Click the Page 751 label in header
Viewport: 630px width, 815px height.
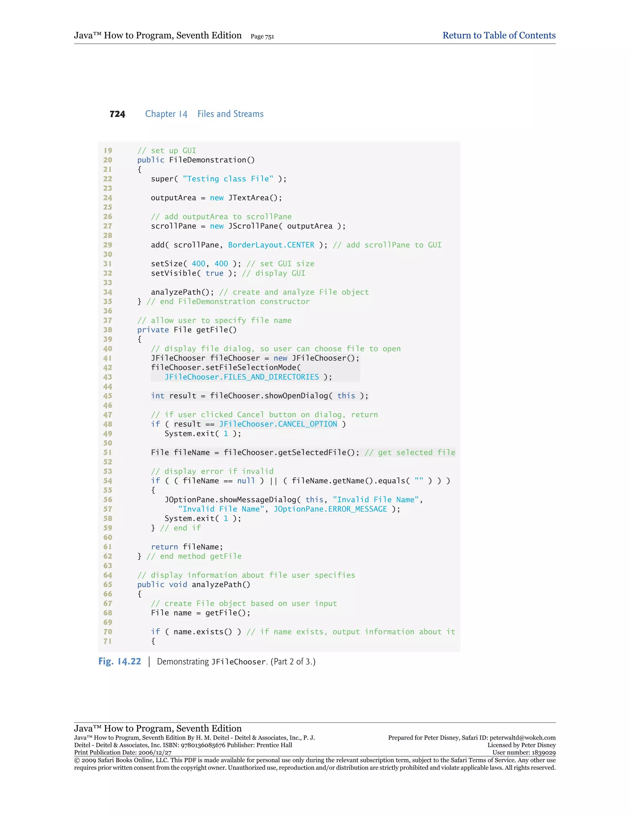[262, 37]
